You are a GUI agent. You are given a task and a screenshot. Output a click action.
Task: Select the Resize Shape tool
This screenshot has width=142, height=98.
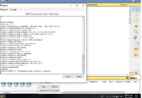coord(137,43)
